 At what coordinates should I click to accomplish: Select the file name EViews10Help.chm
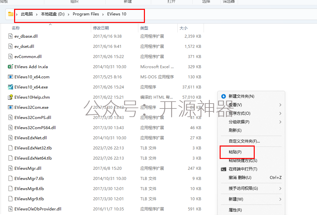(x=32, y=97)
